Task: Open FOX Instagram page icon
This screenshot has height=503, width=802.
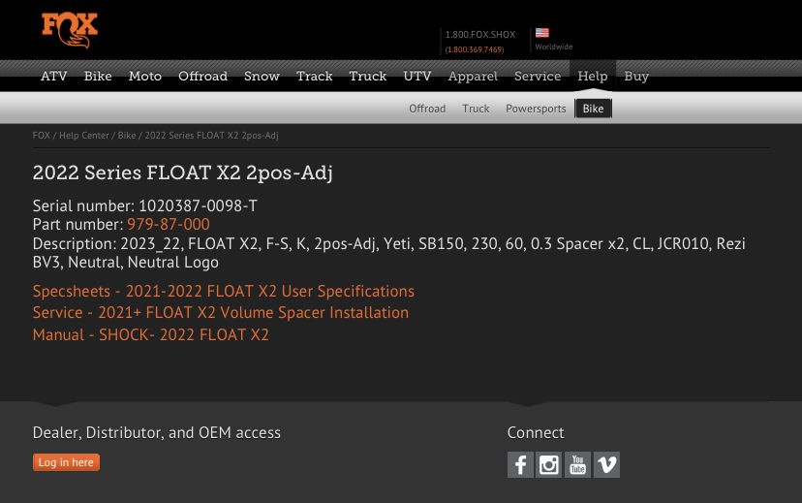Action: (549, 465)
